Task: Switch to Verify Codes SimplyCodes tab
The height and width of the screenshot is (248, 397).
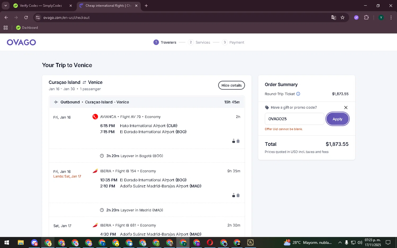Action: coord(41,6)
